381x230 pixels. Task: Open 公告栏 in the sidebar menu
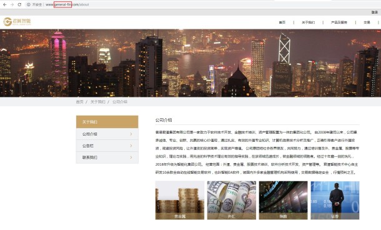point(107,146)
